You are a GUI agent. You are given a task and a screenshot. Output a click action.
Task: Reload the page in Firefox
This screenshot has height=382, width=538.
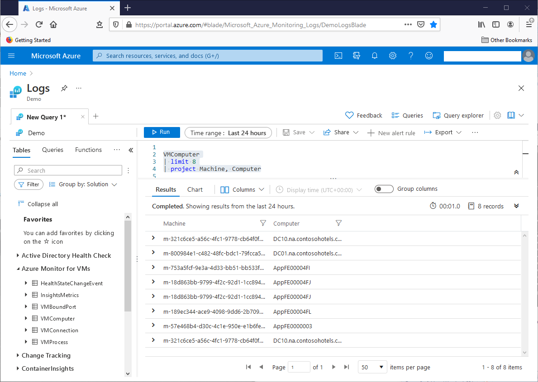(x=39, y=24)
